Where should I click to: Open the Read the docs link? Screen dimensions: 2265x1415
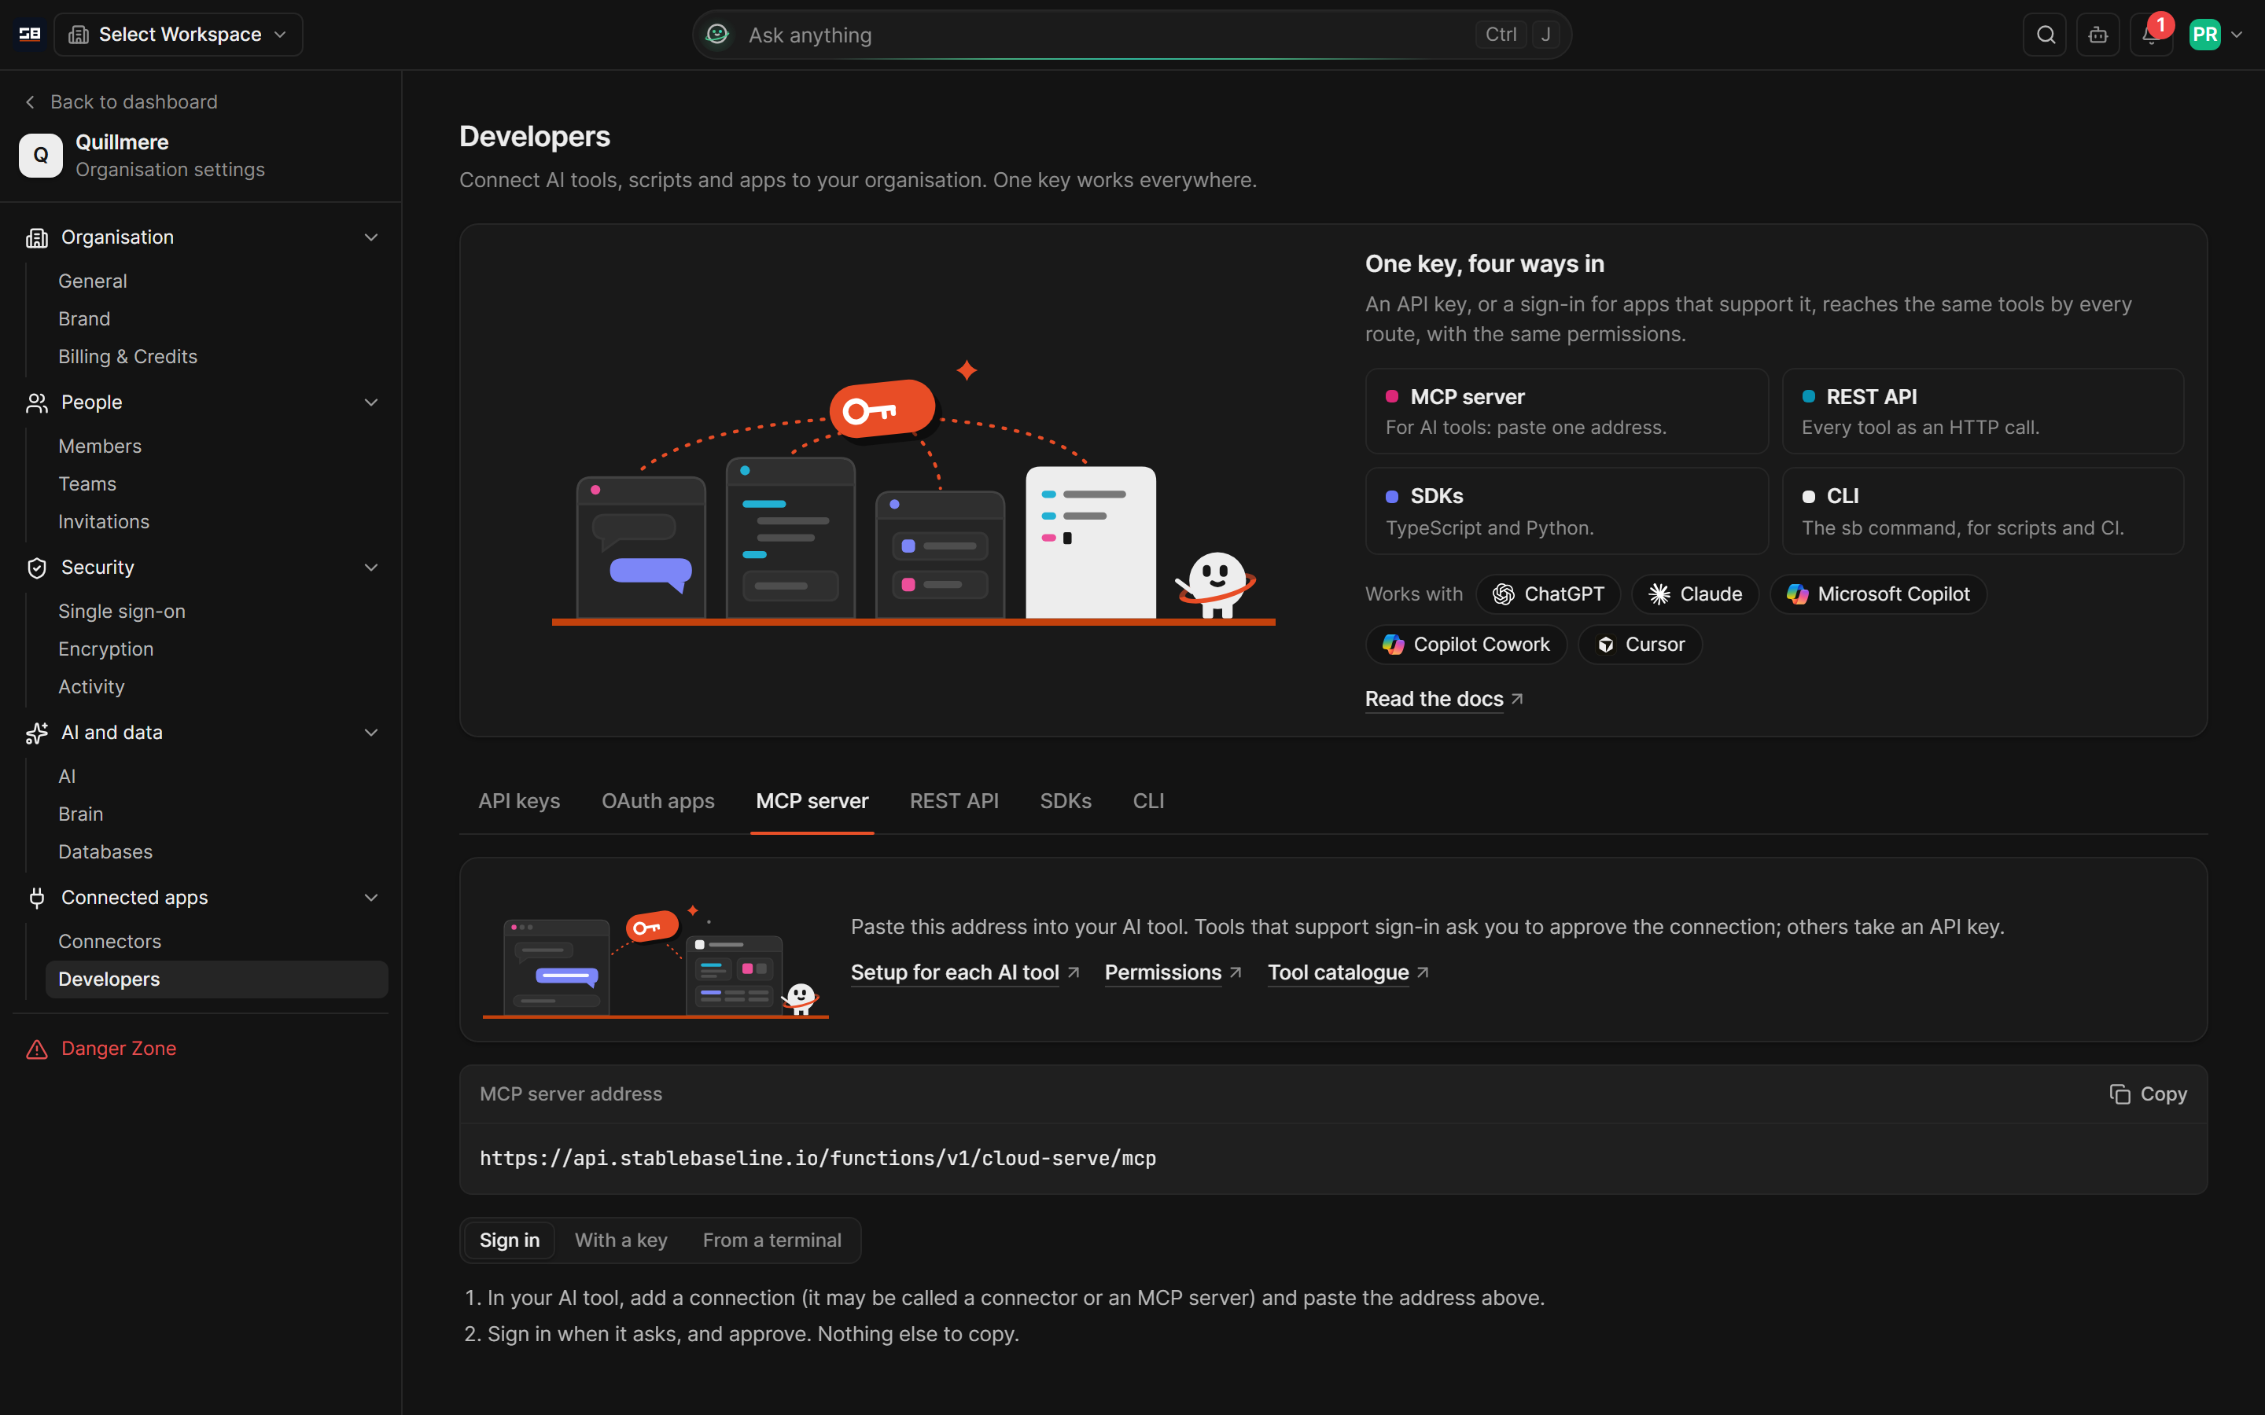(x=1443, y=699)
